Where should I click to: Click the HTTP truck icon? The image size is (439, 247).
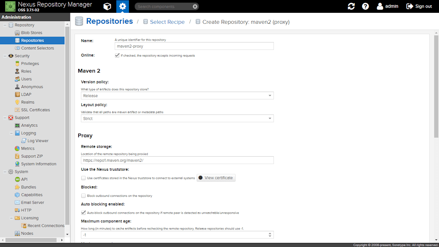click(17, 210)
